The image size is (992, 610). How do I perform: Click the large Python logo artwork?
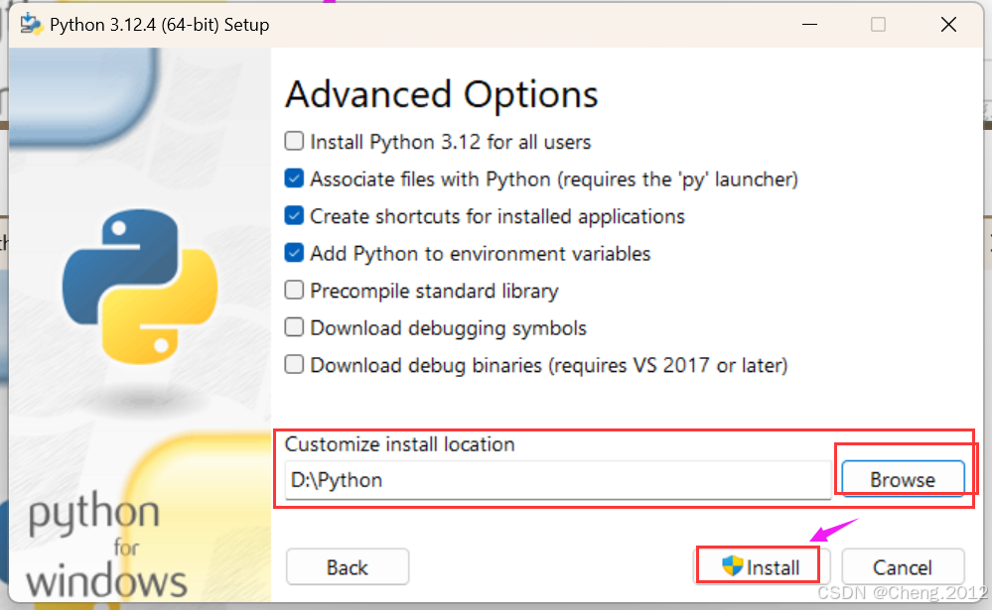139,288
